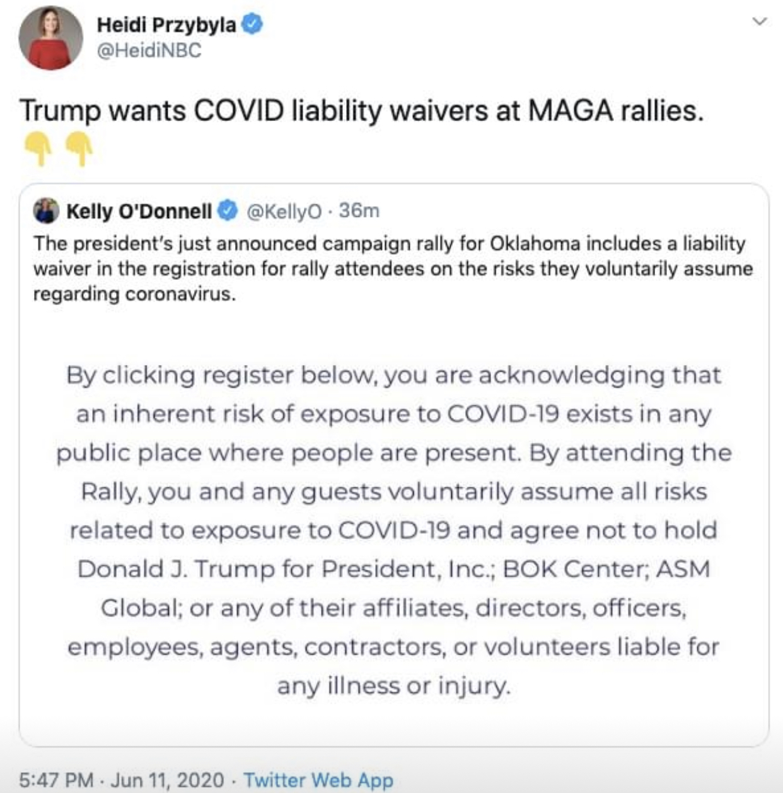
Task: Open the quoted tweet text about Oklahoma rally
Action: [x=392, y=269]
